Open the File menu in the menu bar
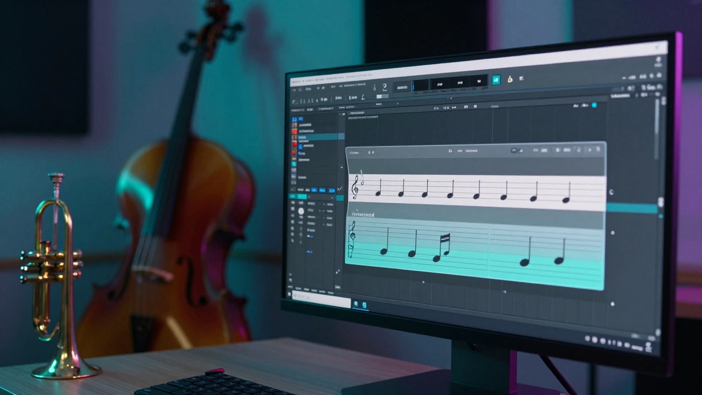702x395 pixels. pos(293,89)
